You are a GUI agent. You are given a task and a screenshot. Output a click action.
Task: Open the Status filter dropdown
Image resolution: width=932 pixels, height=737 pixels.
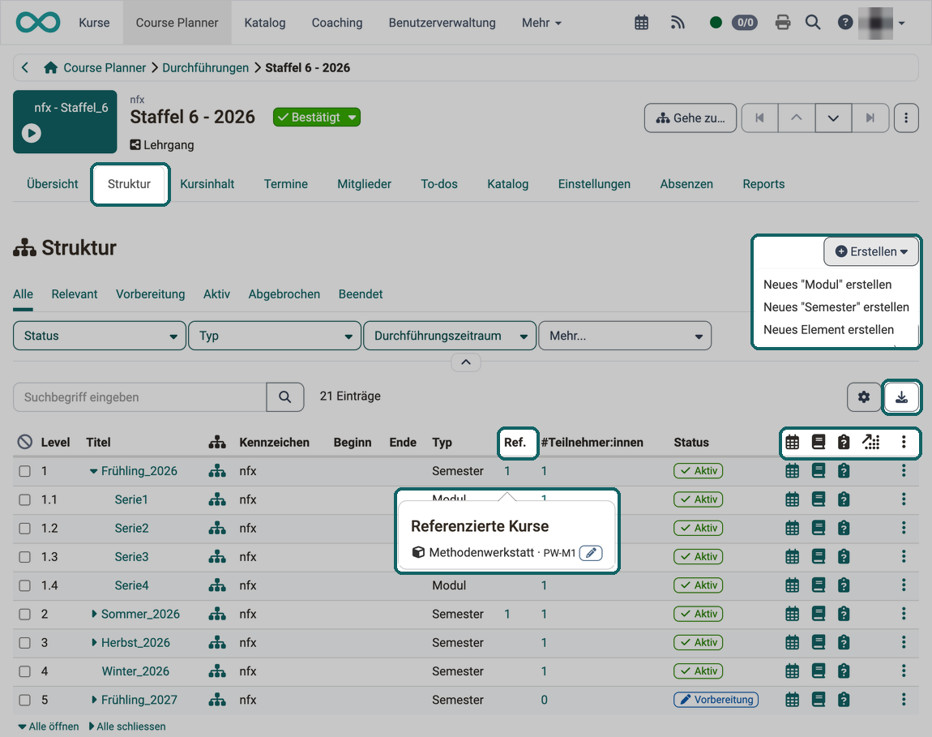pyautogui.click(x=99, y=336)
